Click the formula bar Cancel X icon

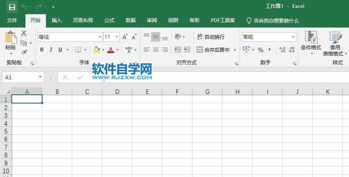pos(65,77)
